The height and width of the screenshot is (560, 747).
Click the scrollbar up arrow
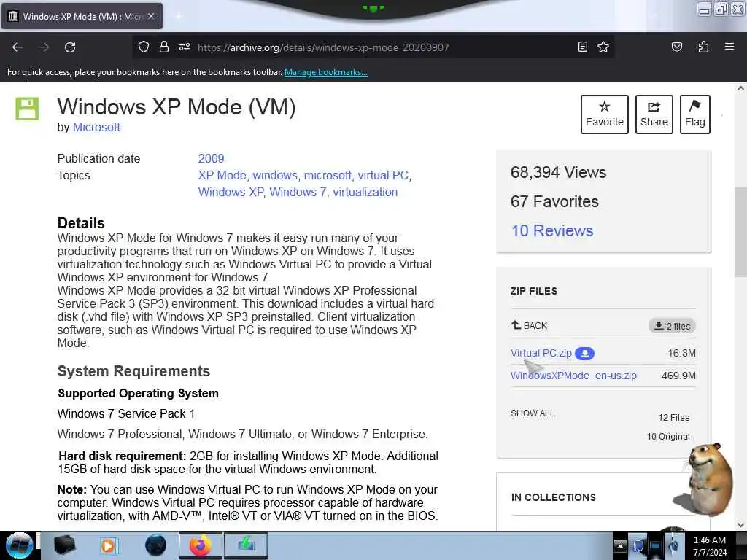(740, 88)
